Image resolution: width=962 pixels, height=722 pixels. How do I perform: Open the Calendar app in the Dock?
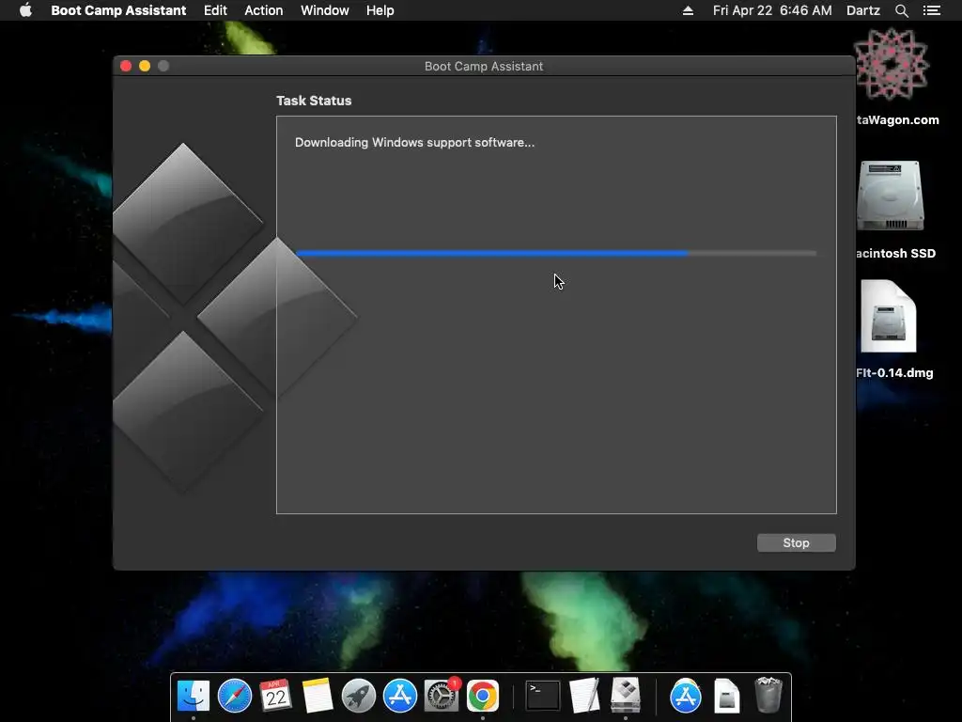pos(275,696)
